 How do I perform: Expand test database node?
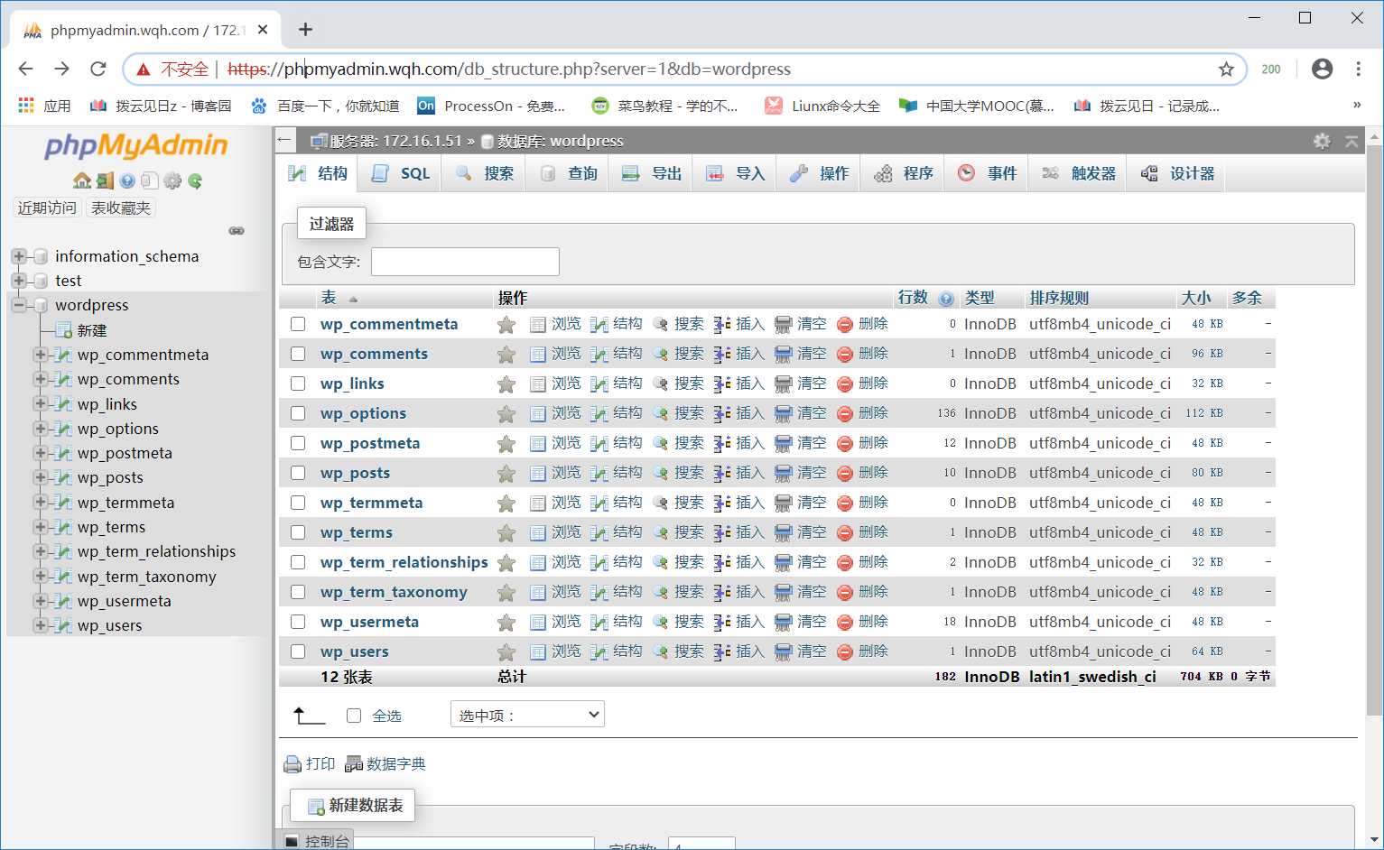coord(18,281)
